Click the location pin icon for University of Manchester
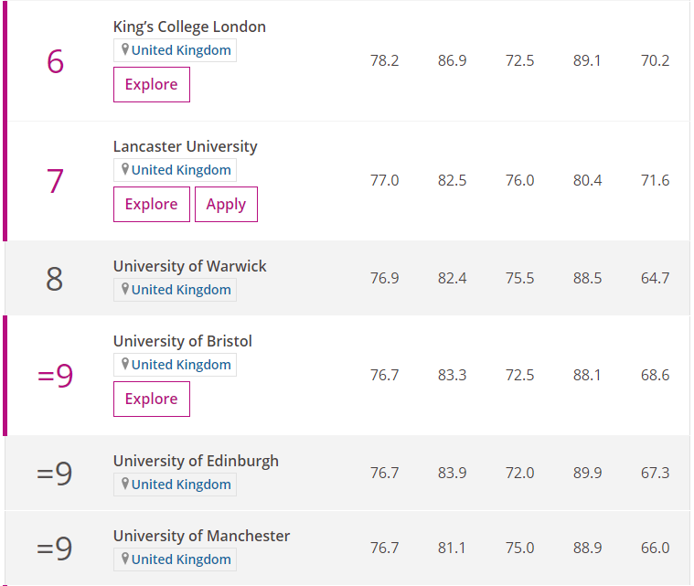The width and height of the screenshot is (694, 586). click(x=125, y=559)
